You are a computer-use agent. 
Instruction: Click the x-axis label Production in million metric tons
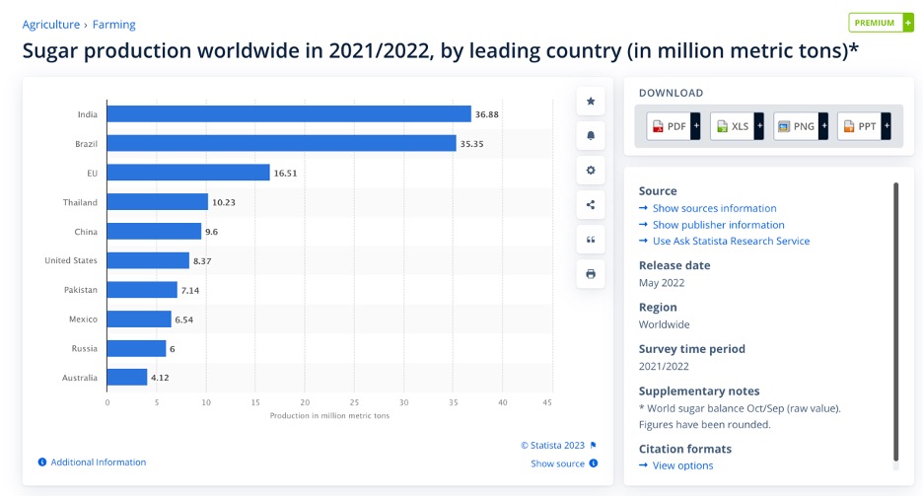(x=329, y=415)
